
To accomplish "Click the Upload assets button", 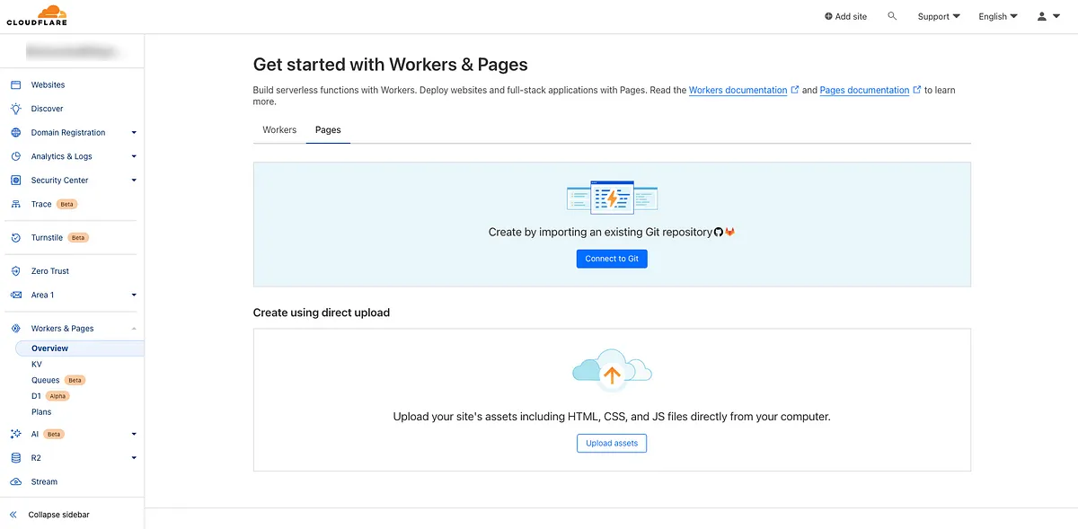I will [x=611, y=443].
